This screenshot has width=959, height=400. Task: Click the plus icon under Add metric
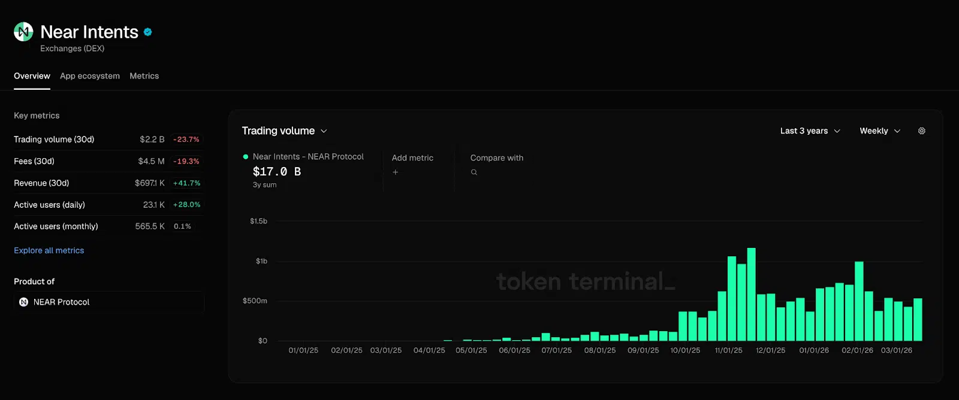point(395,172)
